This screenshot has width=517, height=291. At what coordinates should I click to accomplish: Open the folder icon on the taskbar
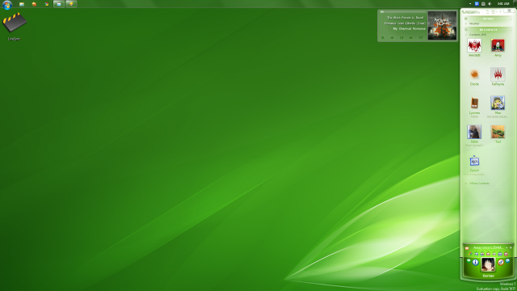tap(22, 4)
